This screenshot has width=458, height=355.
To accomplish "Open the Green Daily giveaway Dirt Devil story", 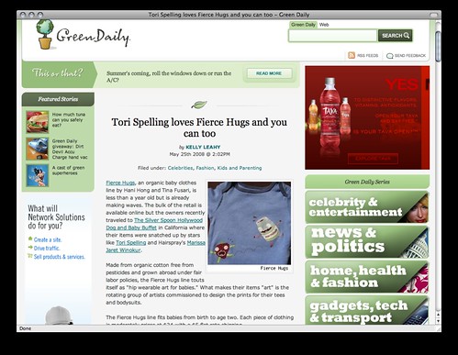I will coord(70,149).
